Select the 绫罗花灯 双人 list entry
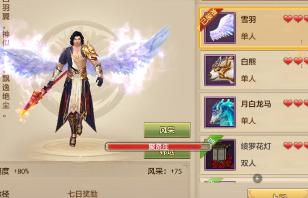 [x=254, y=155]
